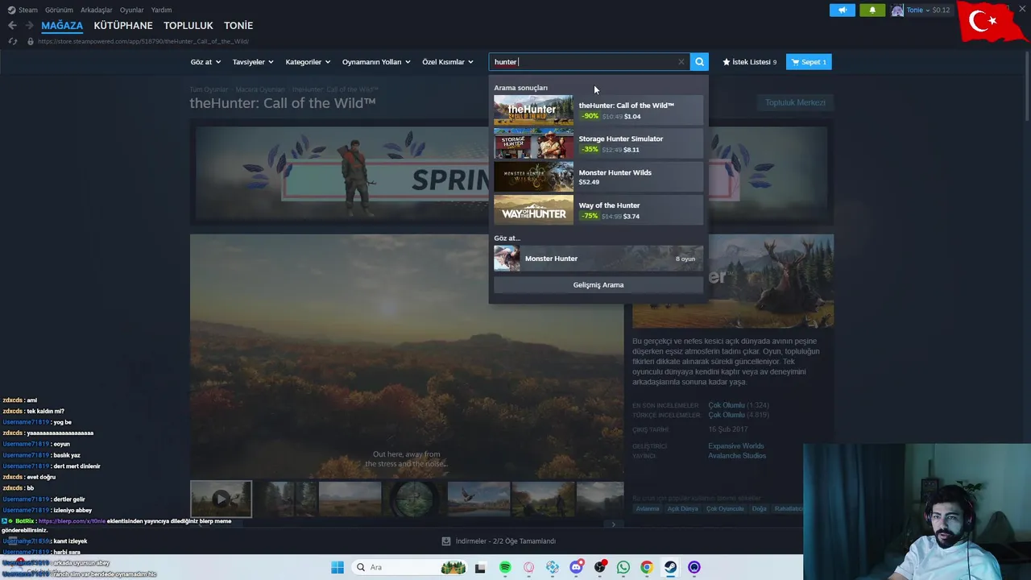Open the Sepet cart button
Screen dimensions: 1031x580
pyautogui.click(x=809, y=62)
